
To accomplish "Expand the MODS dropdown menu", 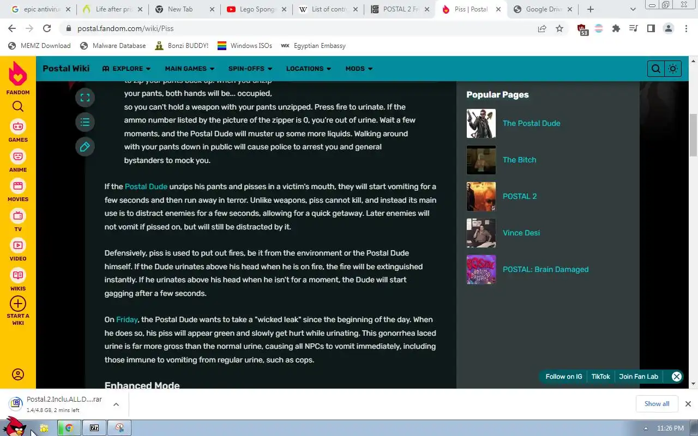I will pyautogui.click(x=359, y=69).
